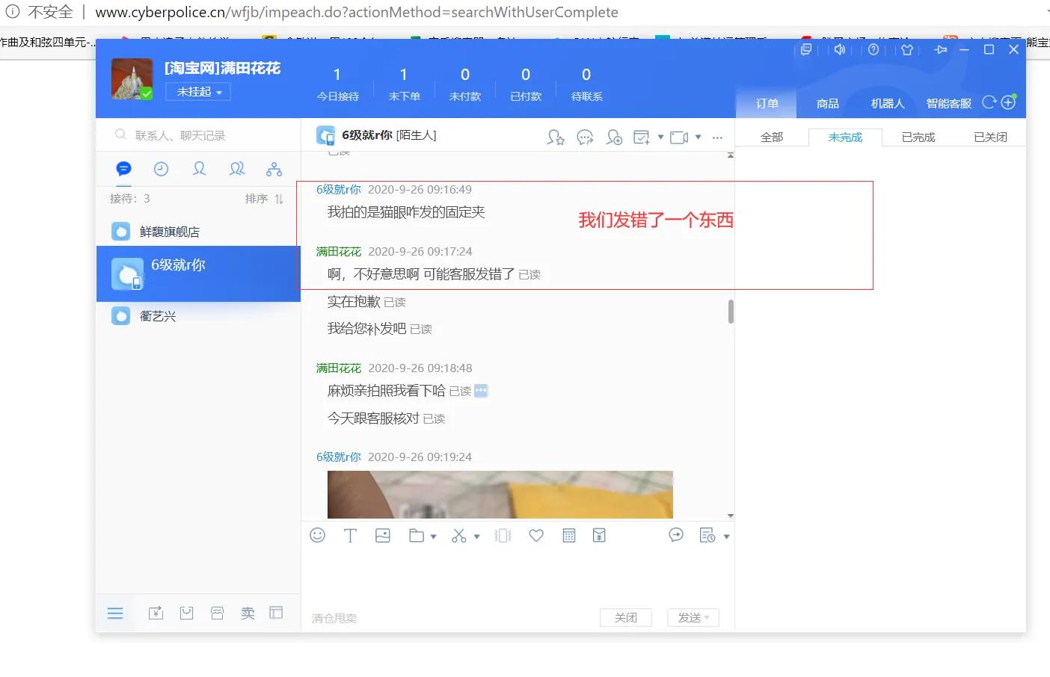Click the calculator icon in chat toolbar
Viewport: 1050px width, 677px height.
[568, 535]
